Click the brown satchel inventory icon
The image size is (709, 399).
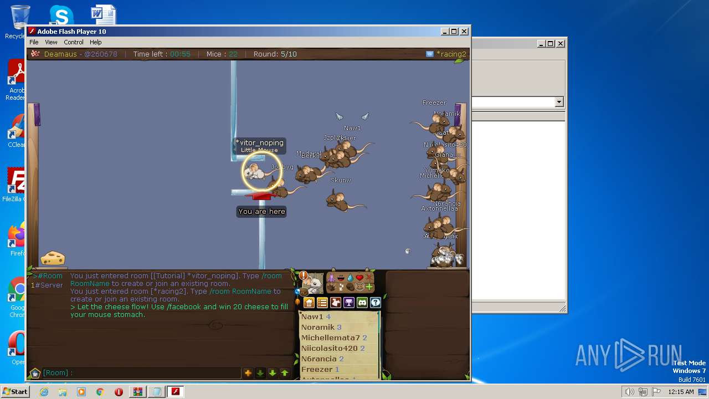click(x=304, y=293)
